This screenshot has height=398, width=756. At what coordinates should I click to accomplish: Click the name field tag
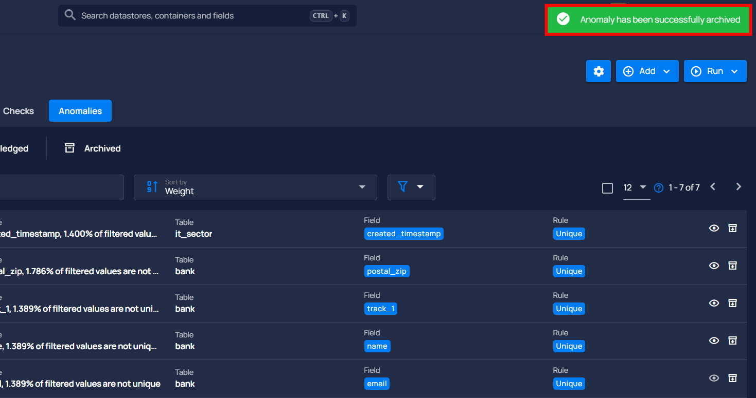pos(377,346)
